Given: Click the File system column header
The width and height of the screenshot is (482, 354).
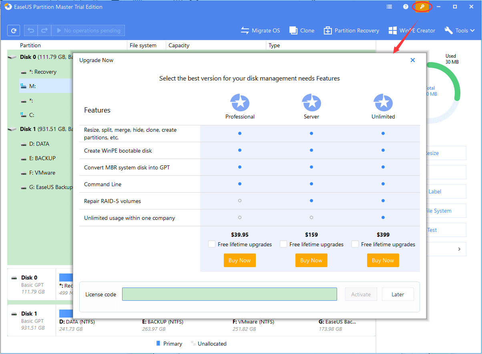Looking at the screenshot, I should coord(143,45).
